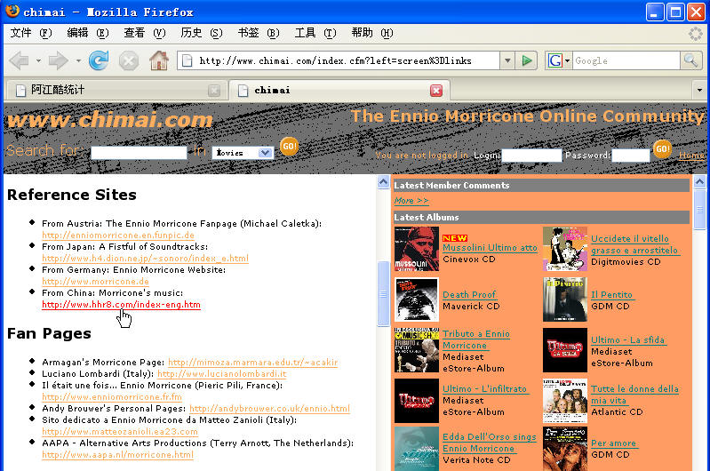Open the www.h4.dion.ne.jp sonoro link
The width and height of the screenshot is (710, 471).
(146, 259)
